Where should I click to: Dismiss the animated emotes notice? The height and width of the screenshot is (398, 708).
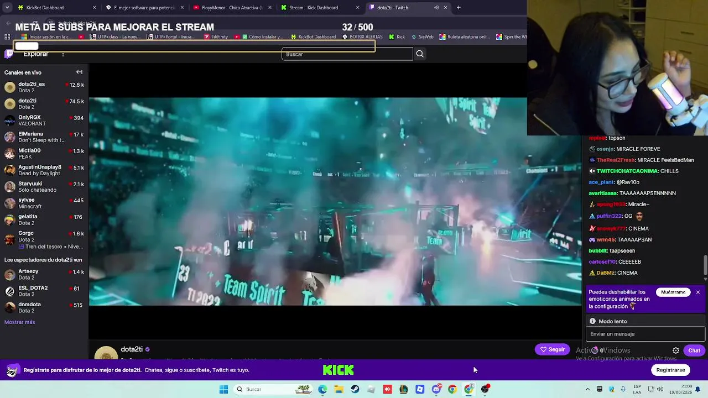pyautogui.click(x=698, y=292)
